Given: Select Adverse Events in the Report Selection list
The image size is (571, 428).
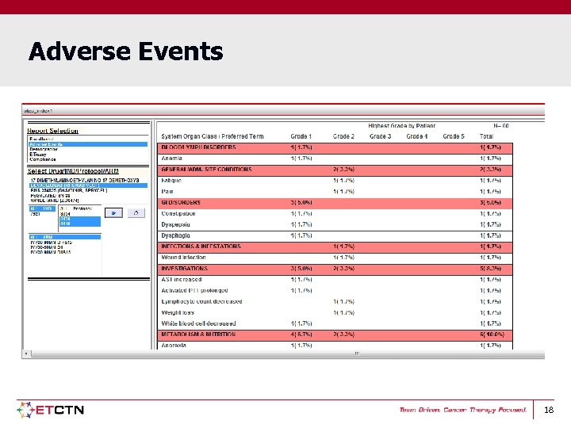Looking at the screenshot, I should [x=88, y=144].
